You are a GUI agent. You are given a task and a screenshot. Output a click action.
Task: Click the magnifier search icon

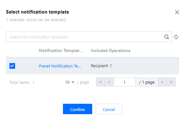point(166,37)
